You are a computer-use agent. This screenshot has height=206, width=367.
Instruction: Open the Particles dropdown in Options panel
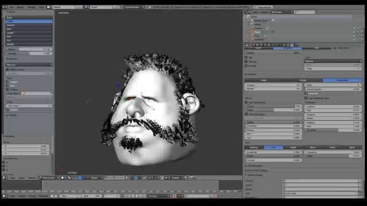(x=29, y=65)
